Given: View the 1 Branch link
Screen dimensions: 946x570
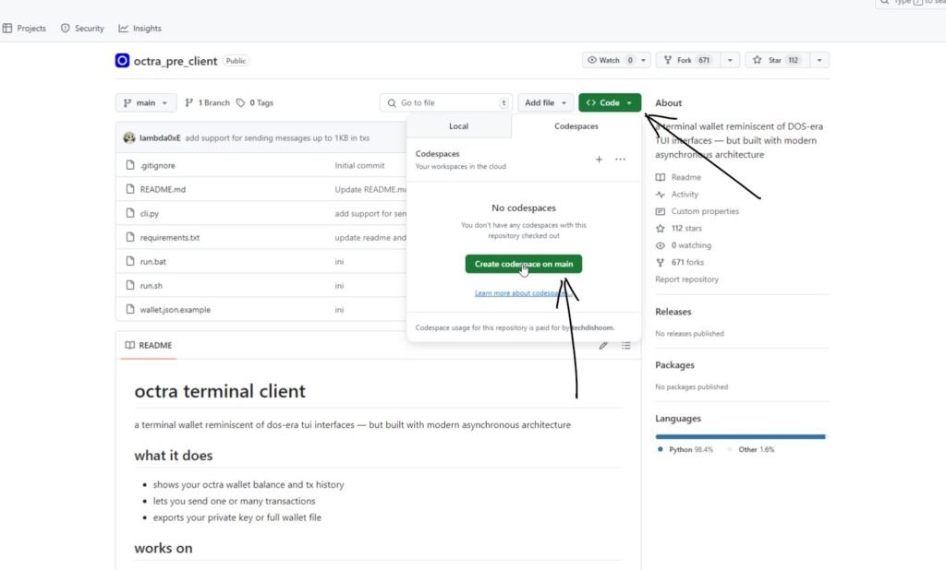Looking at the screenshot, I should pos(208,103).
